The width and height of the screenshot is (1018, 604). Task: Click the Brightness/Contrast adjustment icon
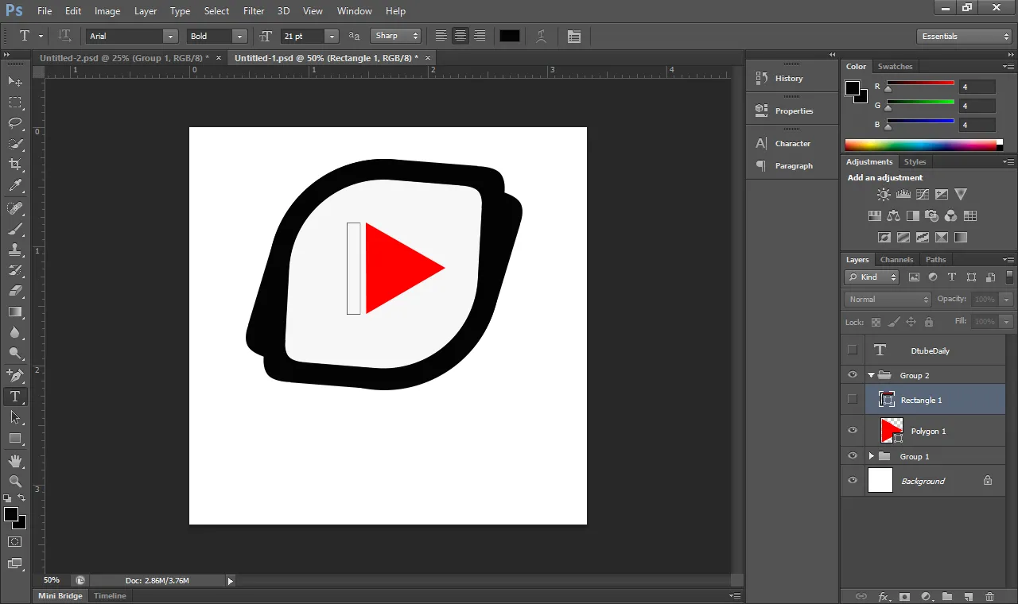[x=884, y=194]
